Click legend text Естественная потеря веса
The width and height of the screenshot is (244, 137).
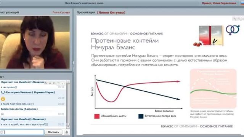[160, 116]
